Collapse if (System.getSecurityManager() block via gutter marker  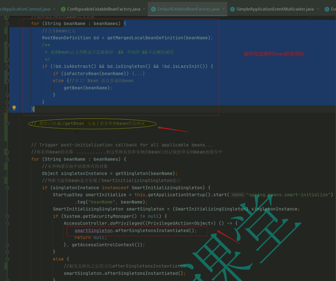pos(7,216)
